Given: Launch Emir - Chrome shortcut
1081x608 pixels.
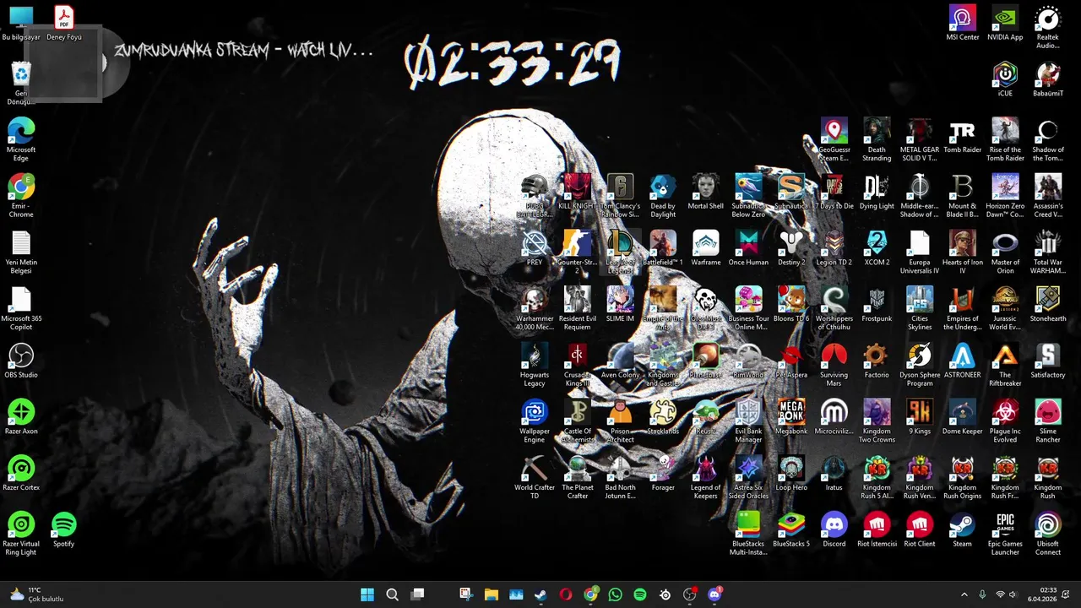Looking at the screenshot, I should [x=21, y=196].
